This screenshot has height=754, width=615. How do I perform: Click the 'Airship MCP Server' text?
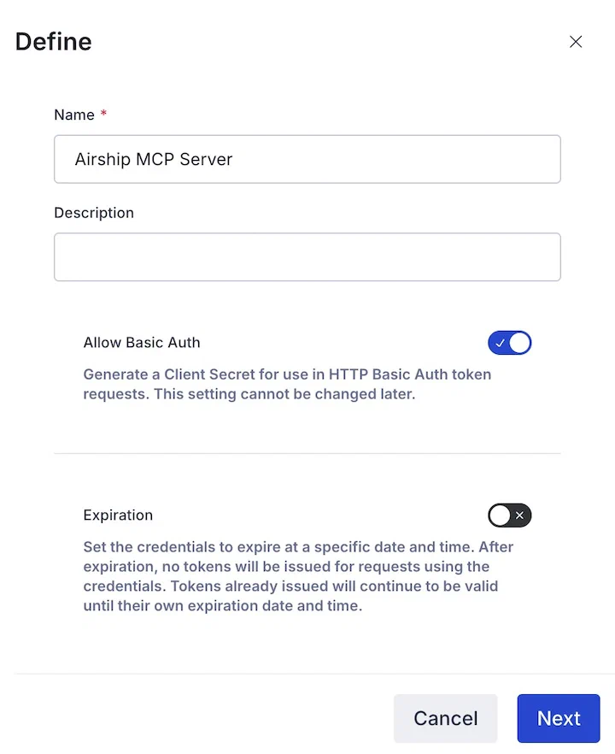pos(154,160)
